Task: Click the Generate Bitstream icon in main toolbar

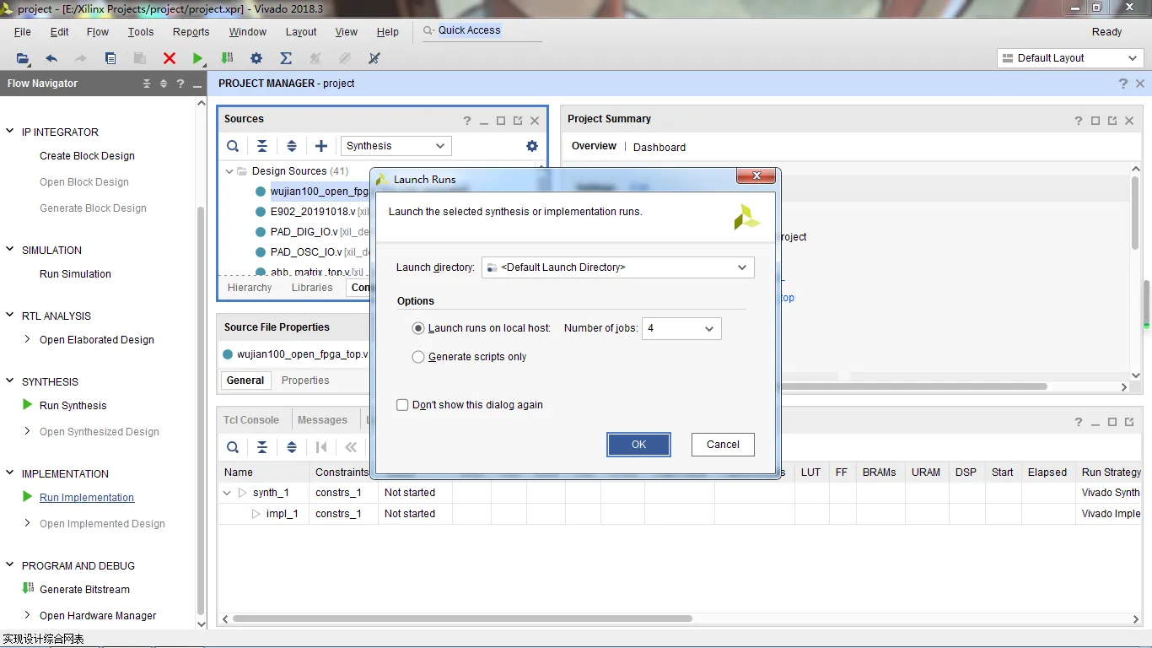Action: tap(227, 58)
